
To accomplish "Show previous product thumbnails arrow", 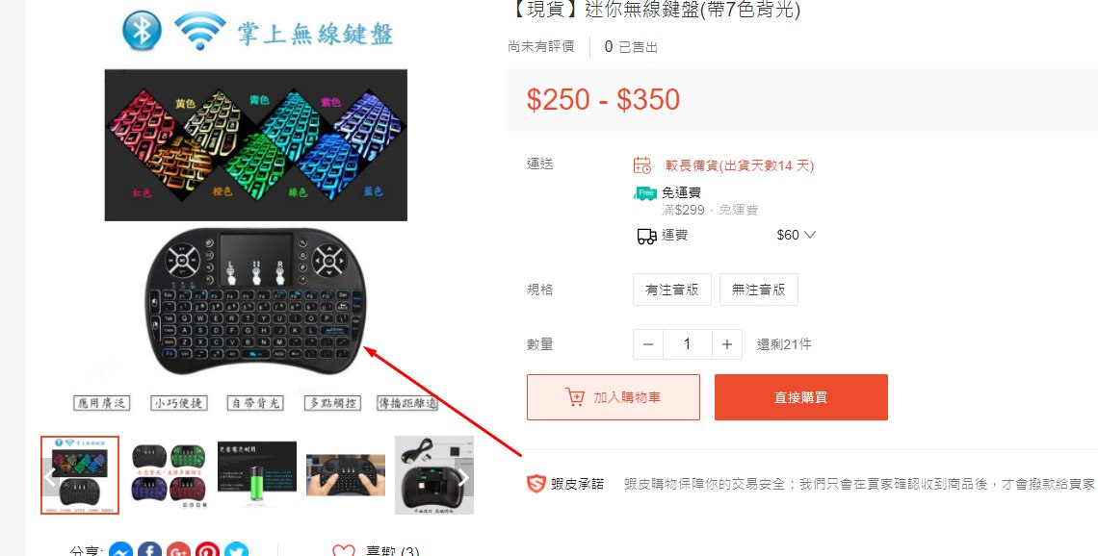I will [50, 478].
